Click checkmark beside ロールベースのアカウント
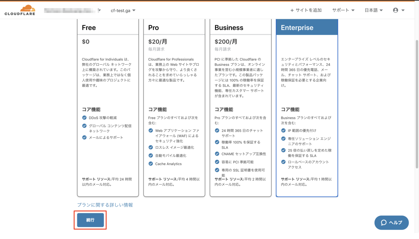Screen dimensions: 419x239 pyautogui.click(x=283, y=162)
